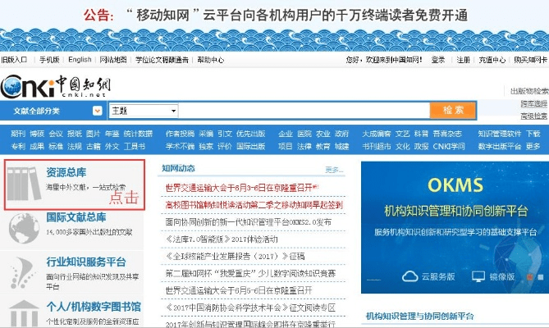Switch to the 手机版 mobile version
Viewport: 549px width, 328px height.
[49, 60]
